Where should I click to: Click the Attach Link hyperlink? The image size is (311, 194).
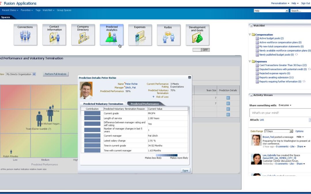click(262, 120)
